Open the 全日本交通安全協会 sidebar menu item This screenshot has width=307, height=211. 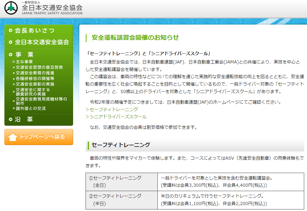pos(42,42)
